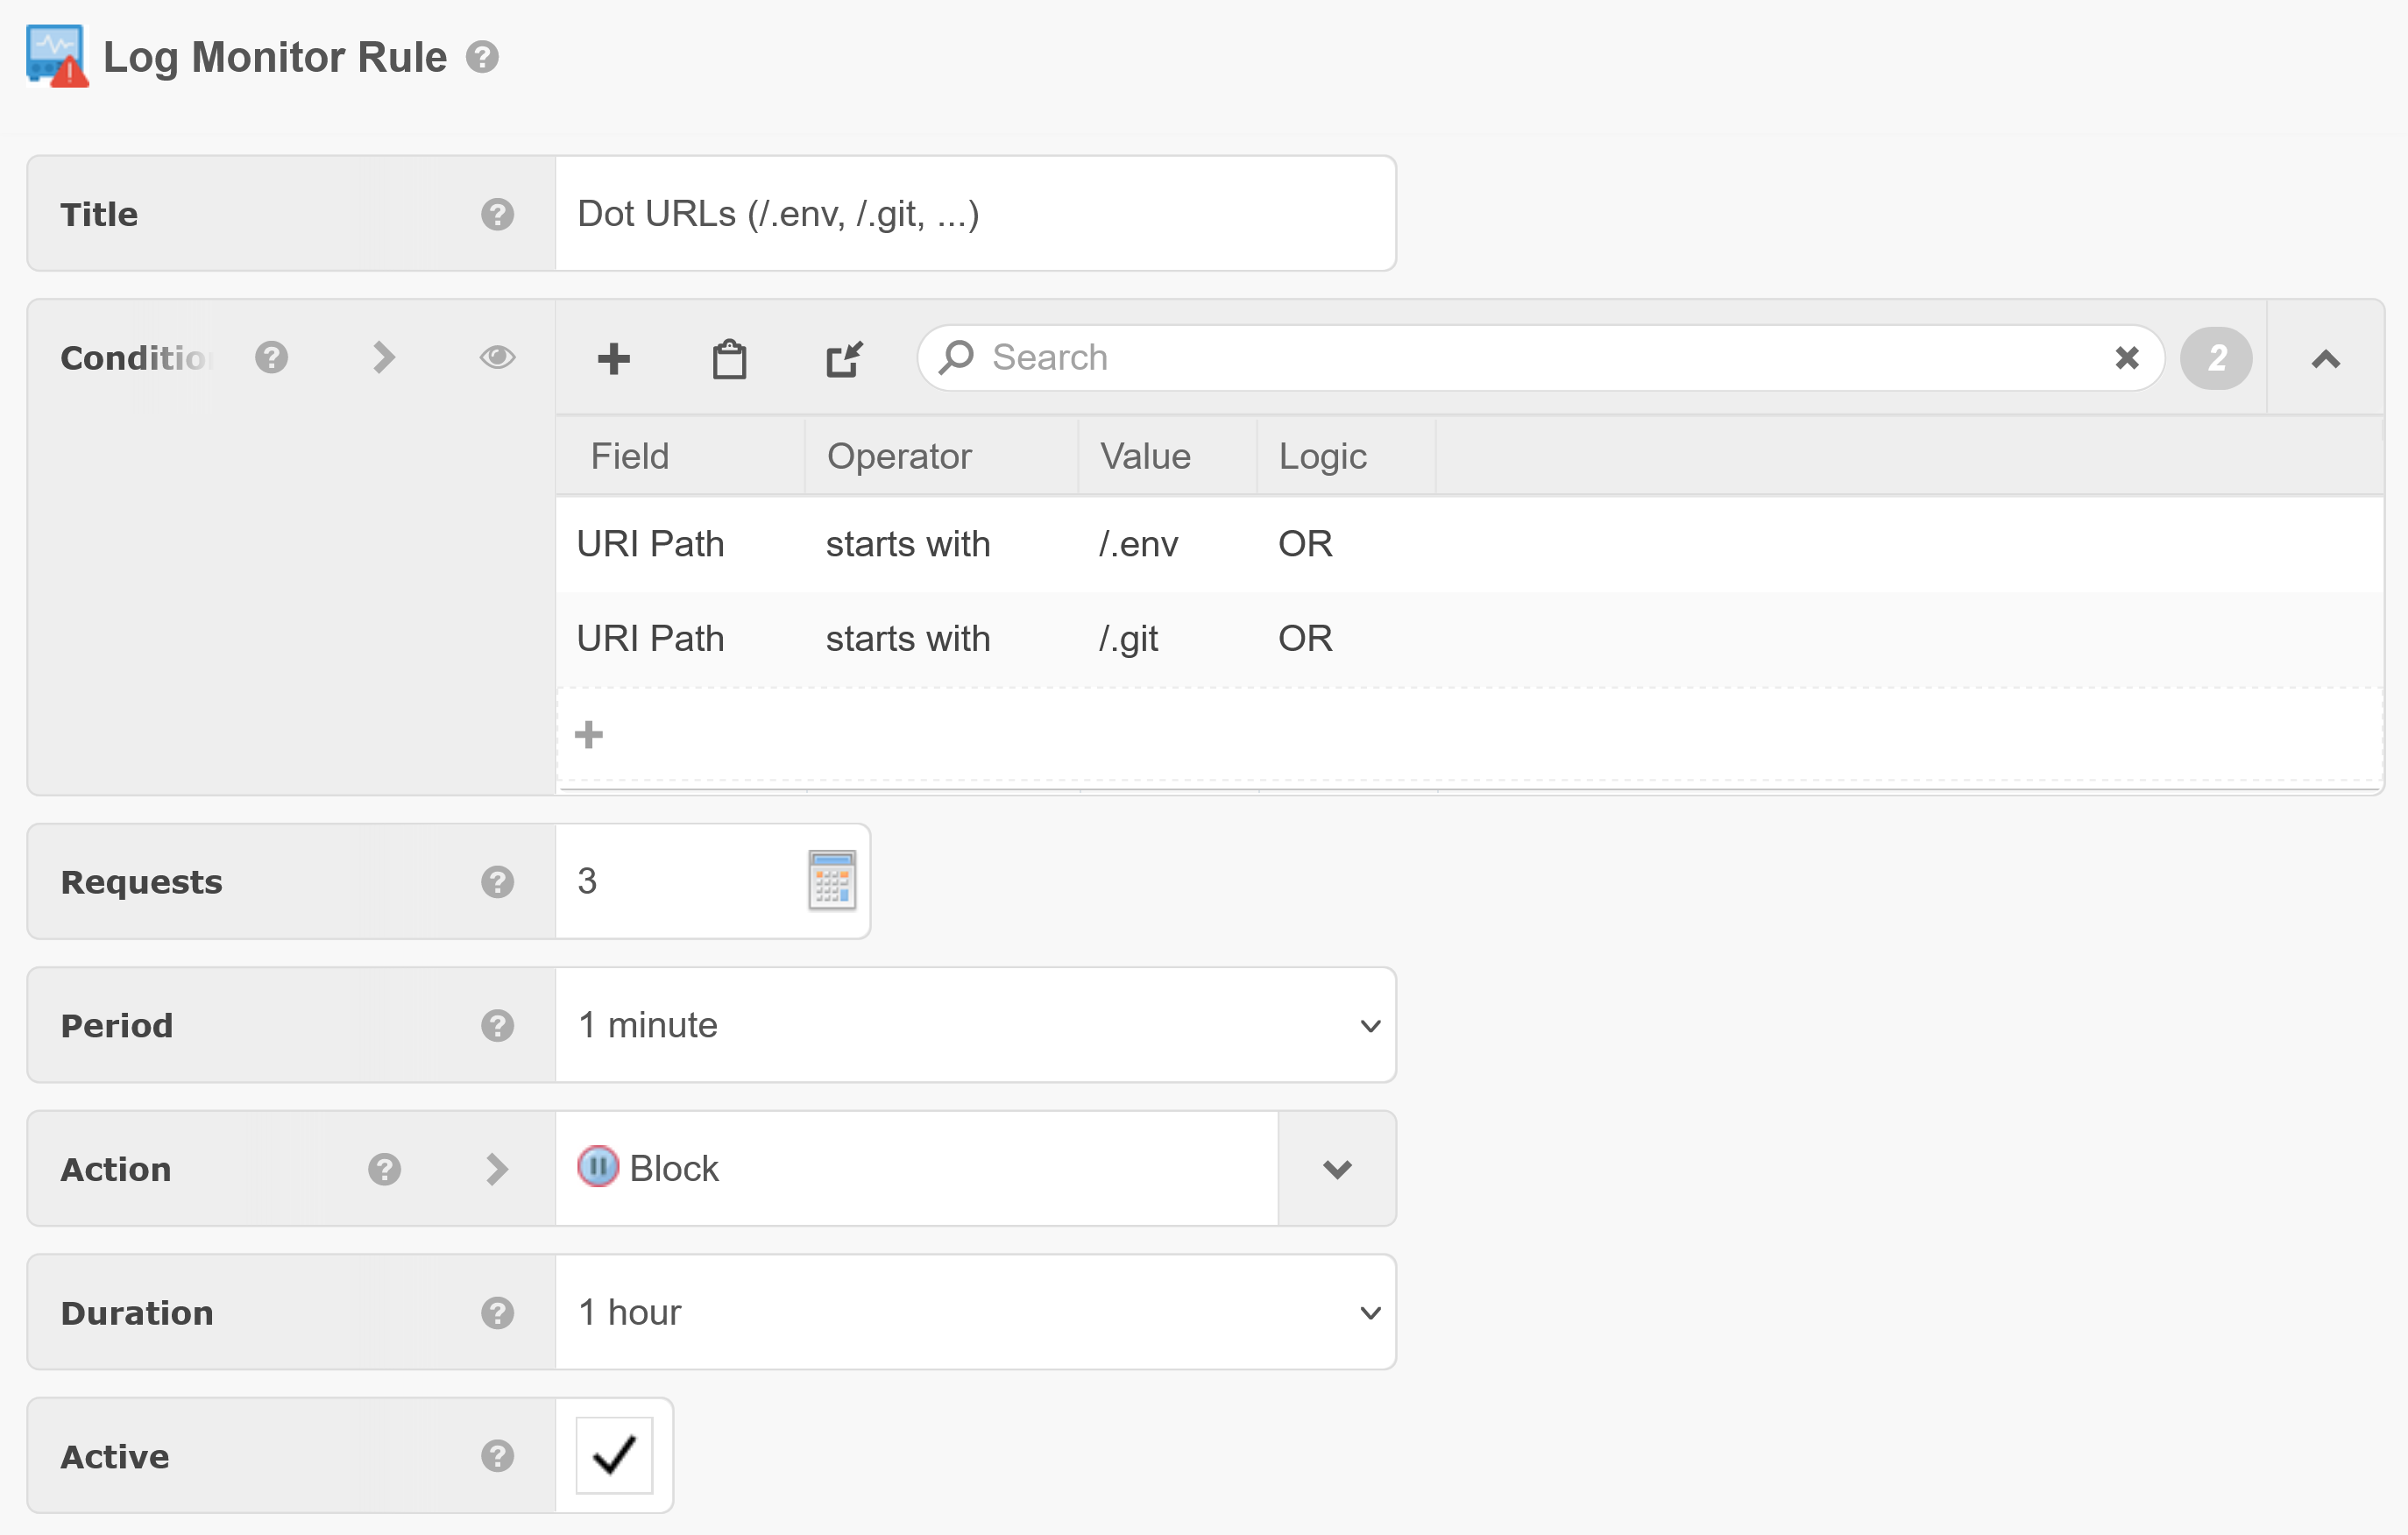Click the help icon next to Period
Image resolution: width=2408 pixels, height=1535 pixels.
[x=497, y=1025]
